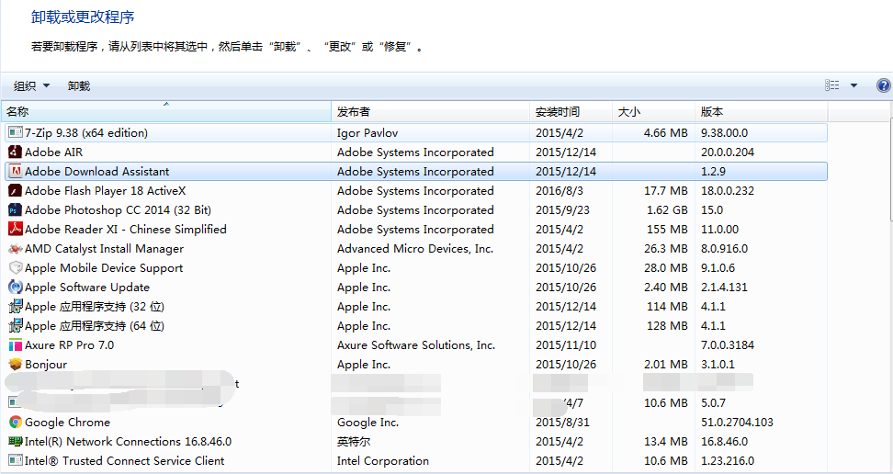Viewport: 893px width, 474px height.
Task: Click the 2015/11/10 install date cell
Action: [566, 345]
